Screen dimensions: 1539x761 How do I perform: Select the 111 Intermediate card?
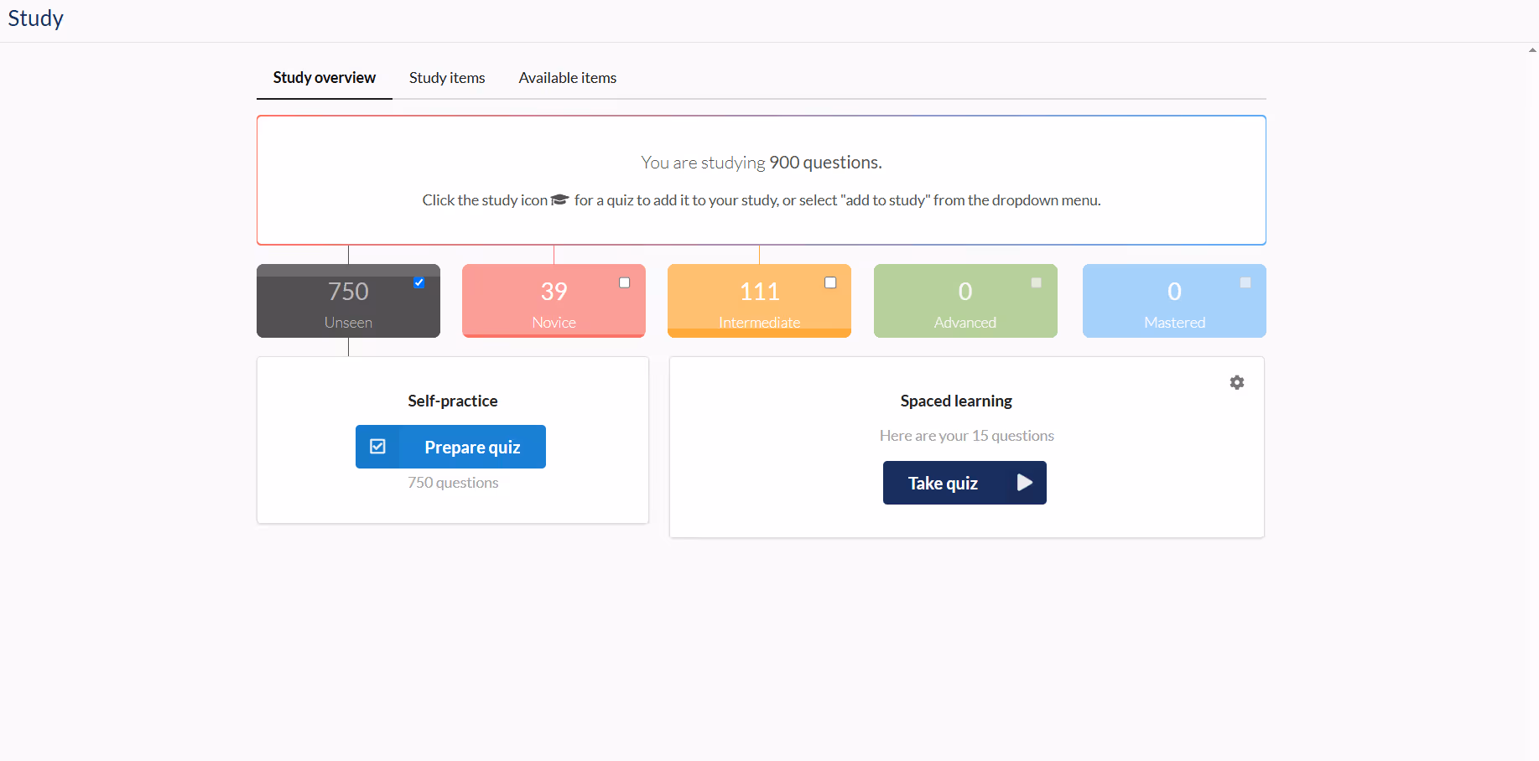click(759, 301)
